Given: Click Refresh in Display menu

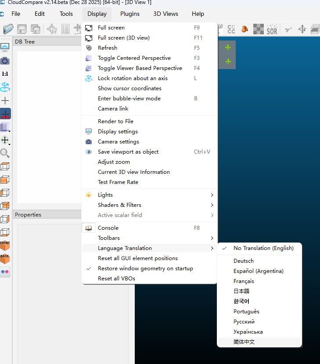Looking at the screenshot, I should 149,48.
